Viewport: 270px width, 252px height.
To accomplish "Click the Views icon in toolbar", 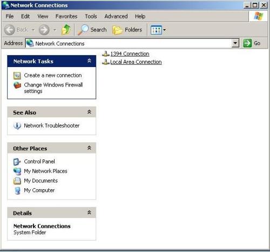I will click(x=156, y=30).
